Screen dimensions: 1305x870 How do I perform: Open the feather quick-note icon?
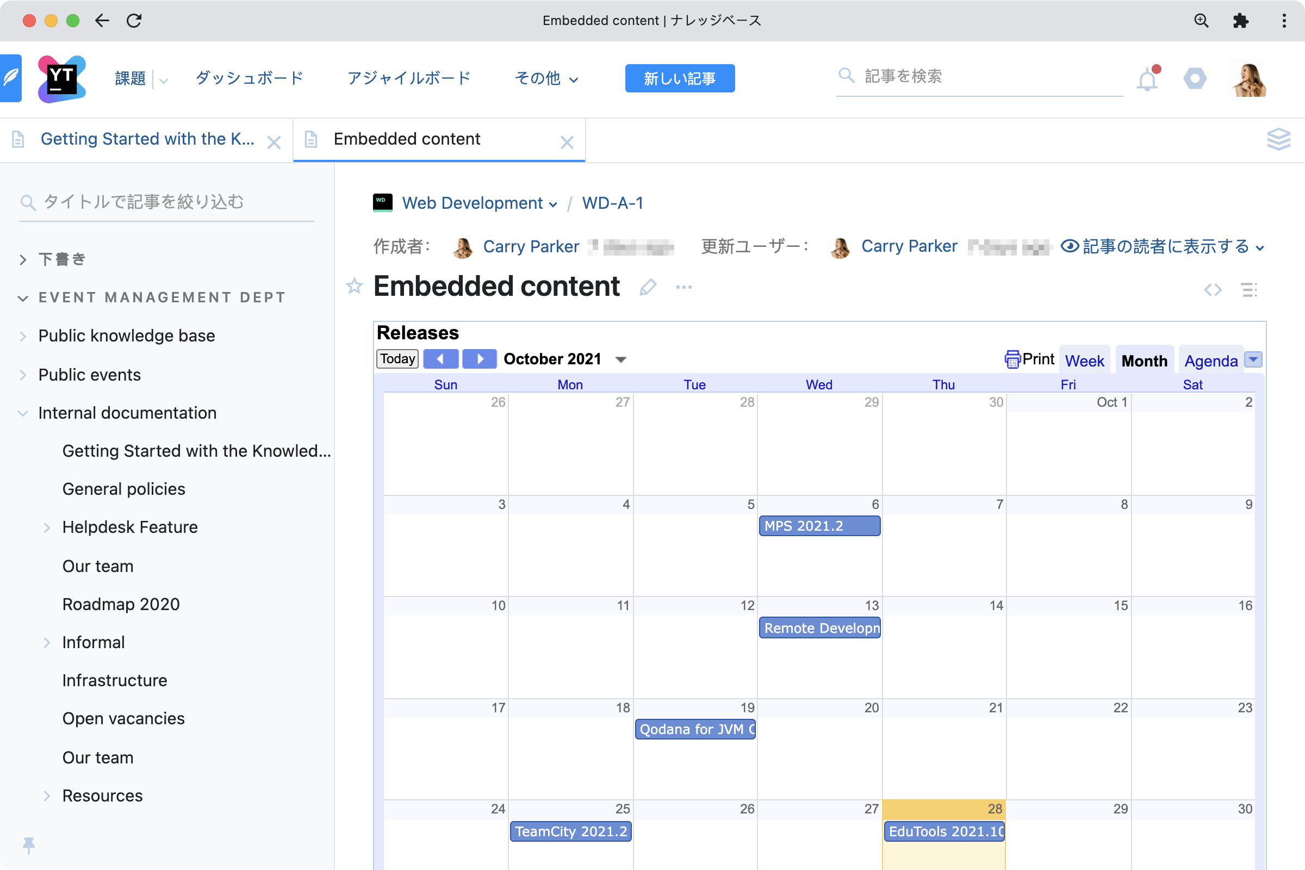click(10, 78)
